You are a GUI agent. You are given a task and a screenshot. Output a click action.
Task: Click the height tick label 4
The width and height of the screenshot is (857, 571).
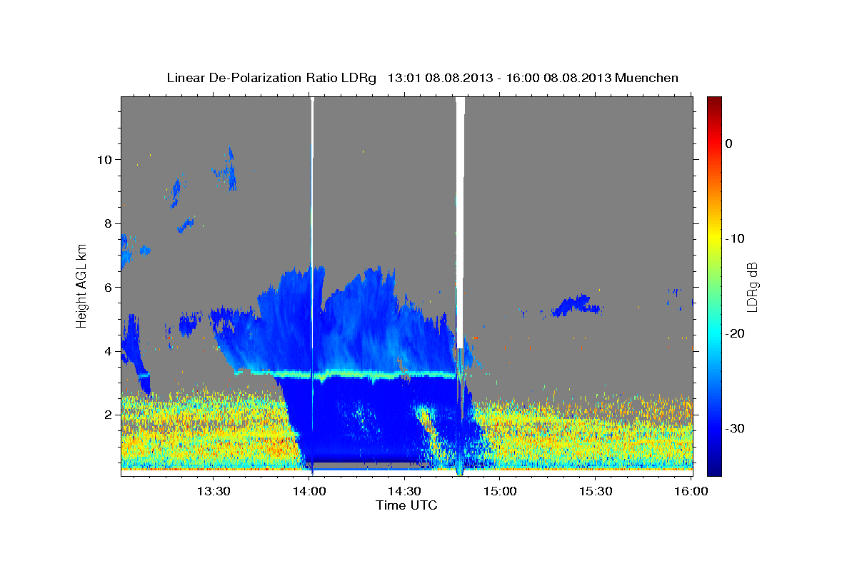point(108,351)
